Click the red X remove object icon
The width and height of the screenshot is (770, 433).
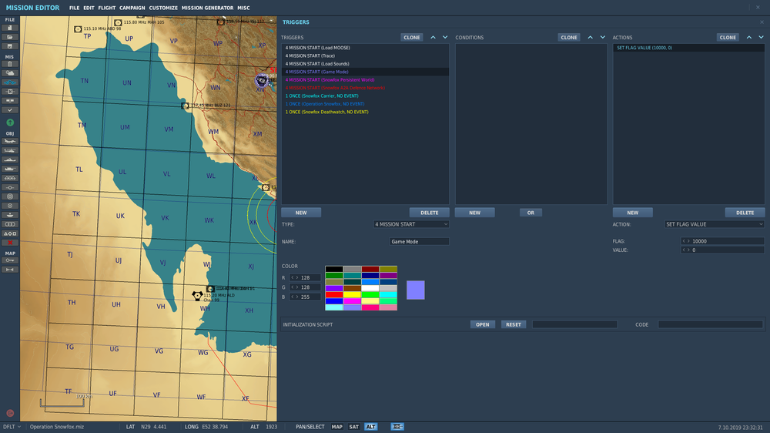coord(9,243)
